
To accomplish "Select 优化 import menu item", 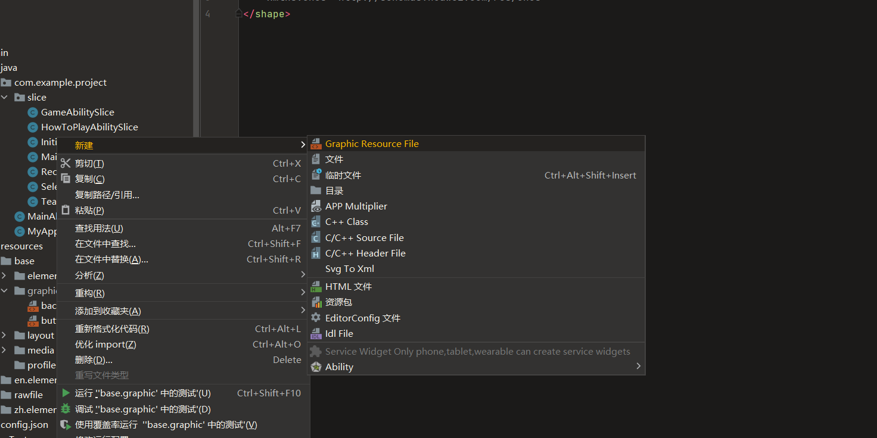I will (183, 344).
